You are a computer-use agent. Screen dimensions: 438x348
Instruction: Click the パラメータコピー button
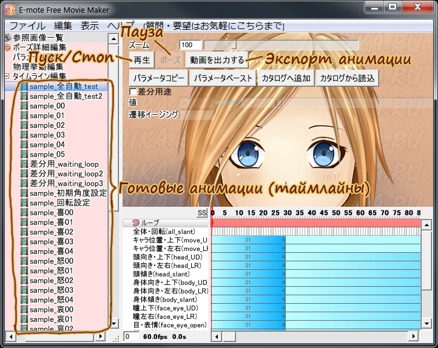click(x=159, y=78)
